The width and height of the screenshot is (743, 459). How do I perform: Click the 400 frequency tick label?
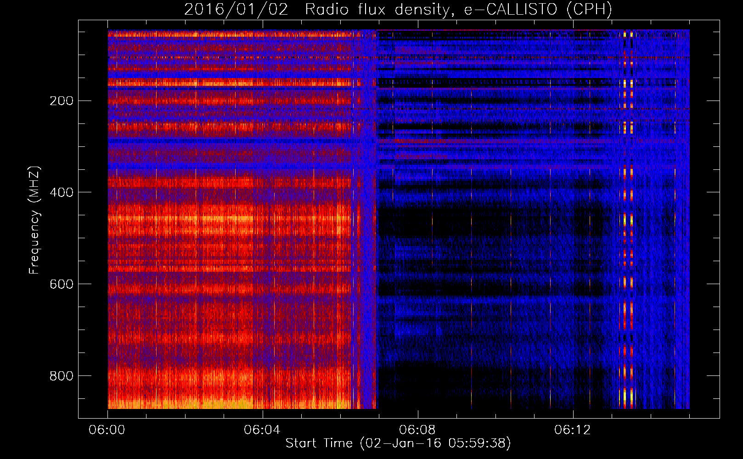point(62,192)
